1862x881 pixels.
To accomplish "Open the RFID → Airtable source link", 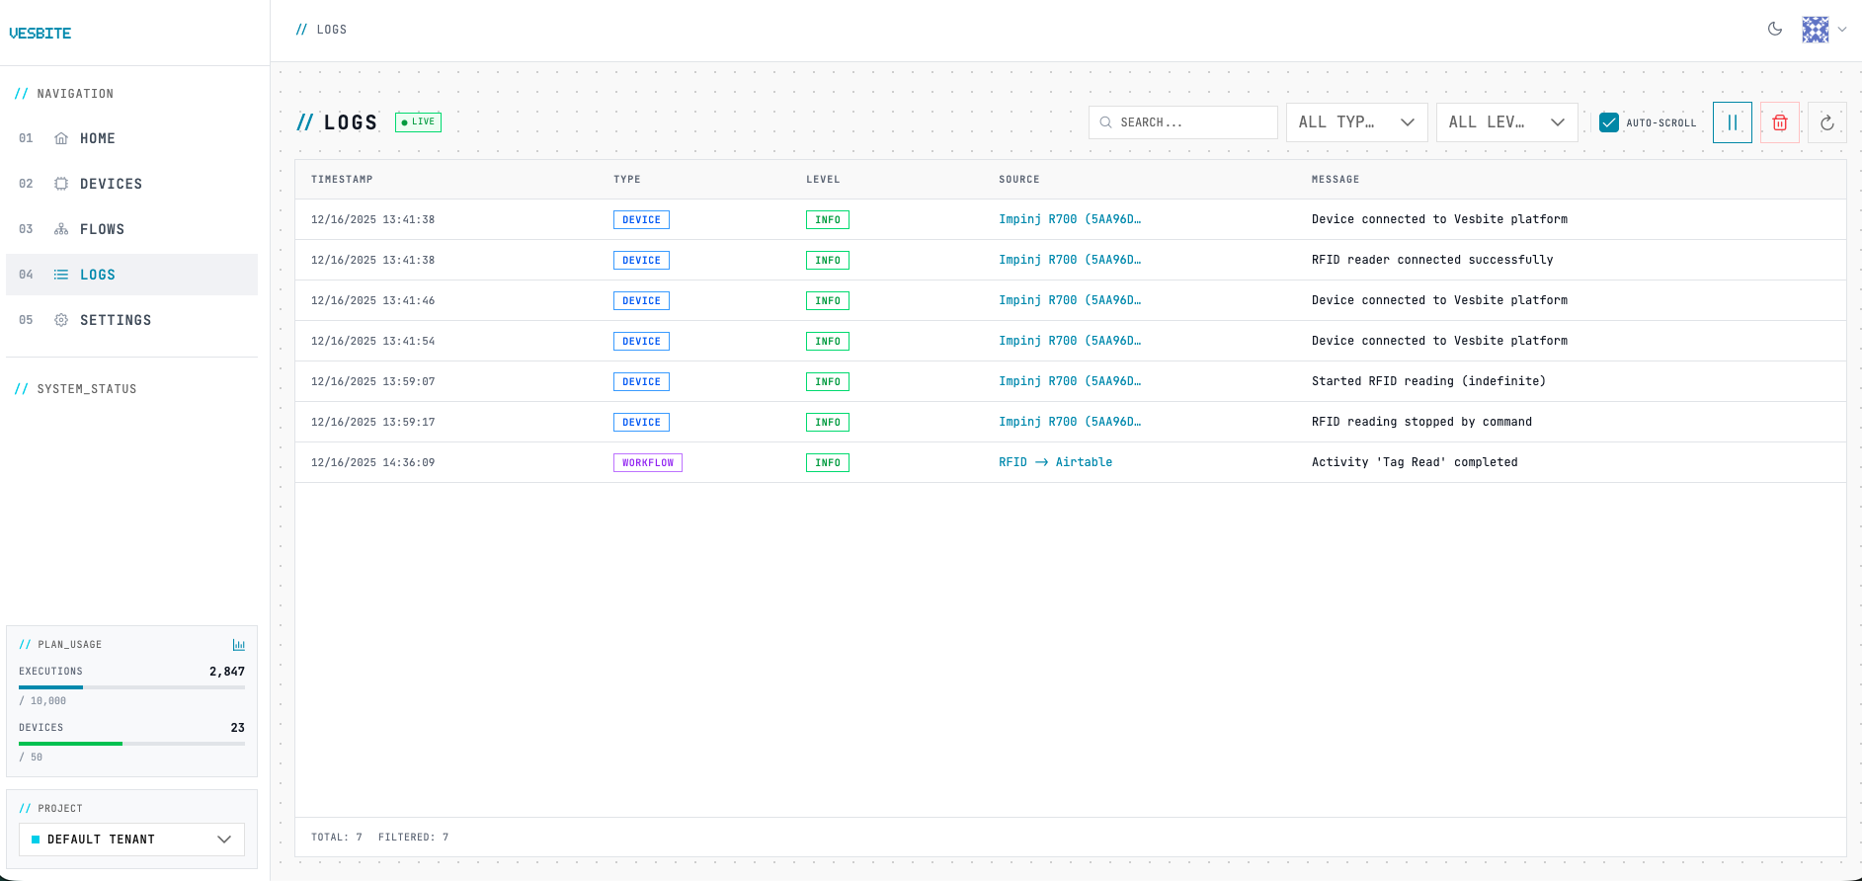I will point(1055,462).
